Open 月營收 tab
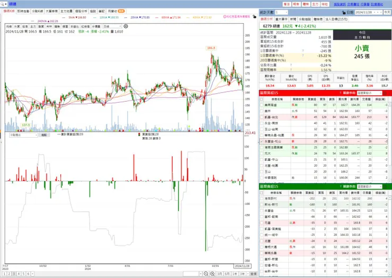392x278 pixels. (x=116, y=11)
